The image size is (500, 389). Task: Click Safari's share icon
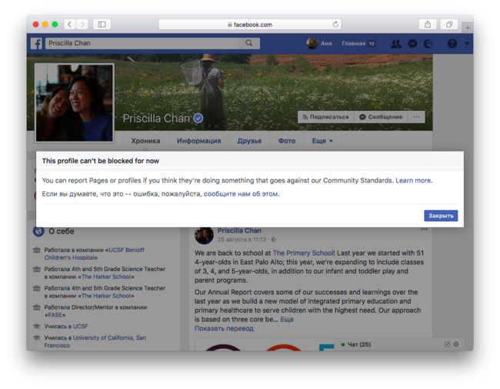pyautogui.click(x=428, y=25)
